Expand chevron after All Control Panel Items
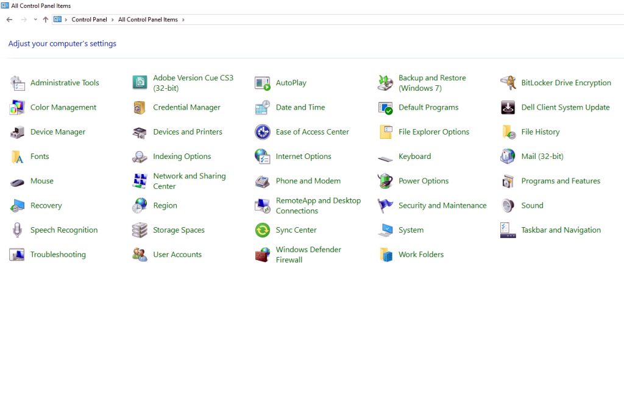Image resolution: width=624 pixels, height=394 pixels. (x=183, y=19)
